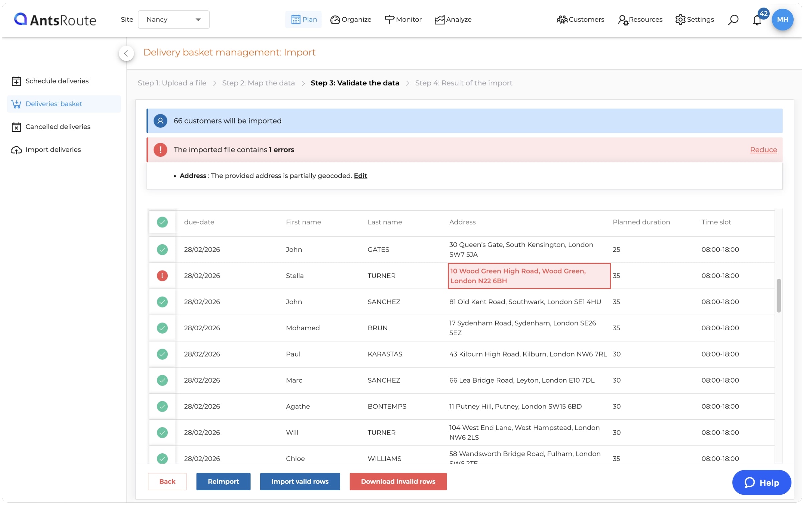Click the table vertical scrollbar
This screenshot has width=804, height=505.
coord(779,296)
